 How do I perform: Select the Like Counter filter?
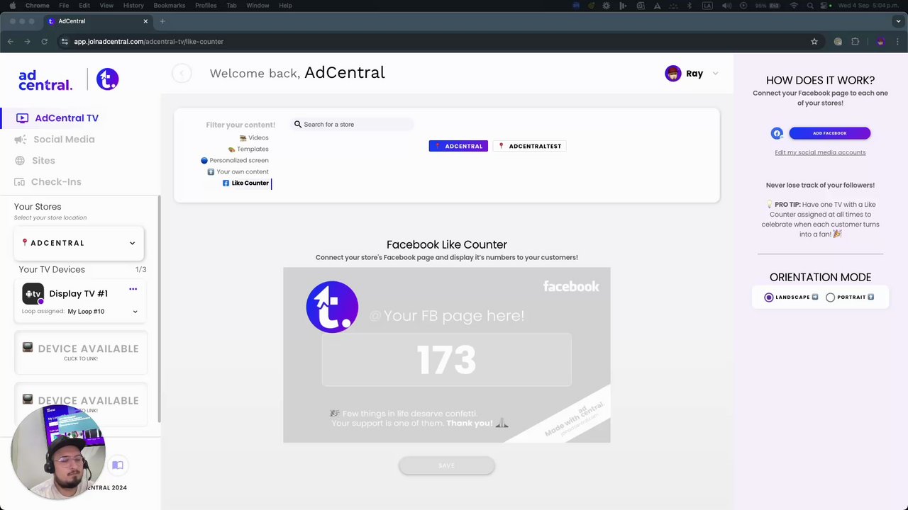click(246, 183)
